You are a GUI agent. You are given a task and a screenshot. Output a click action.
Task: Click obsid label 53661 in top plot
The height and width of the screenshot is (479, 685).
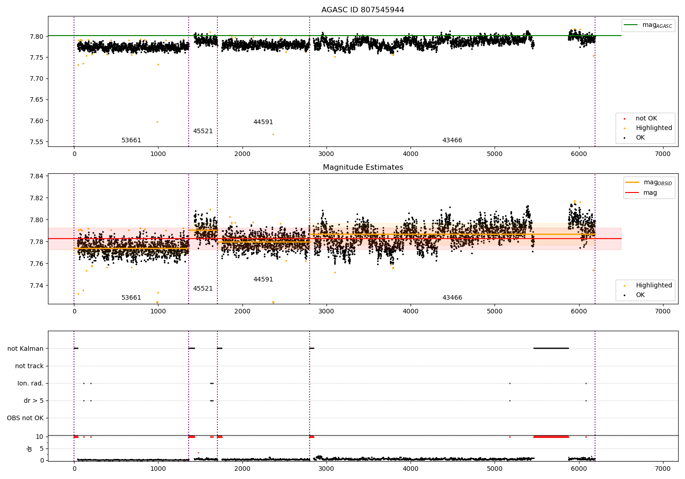pyautogui.click(x=131, y=141)
